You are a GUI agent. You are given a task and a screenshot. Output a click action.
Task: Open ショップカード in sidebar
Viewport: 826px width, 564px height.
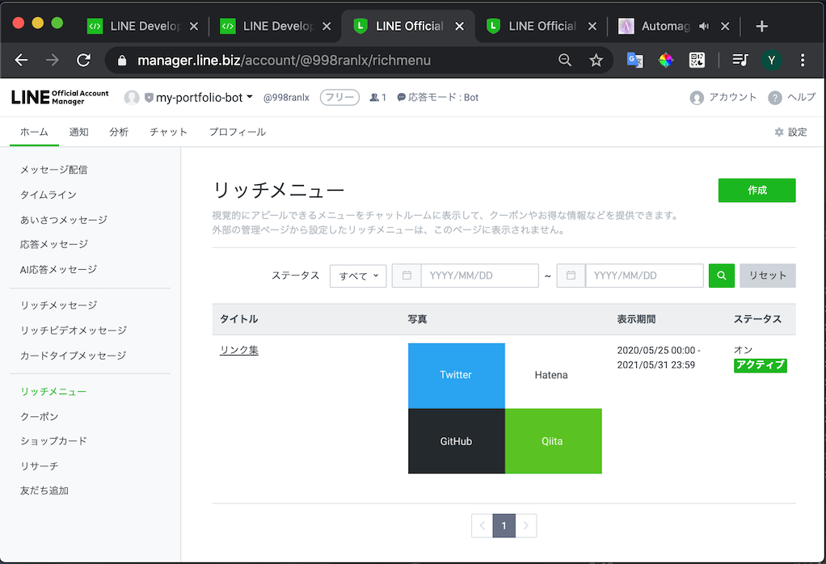(53, 441)
